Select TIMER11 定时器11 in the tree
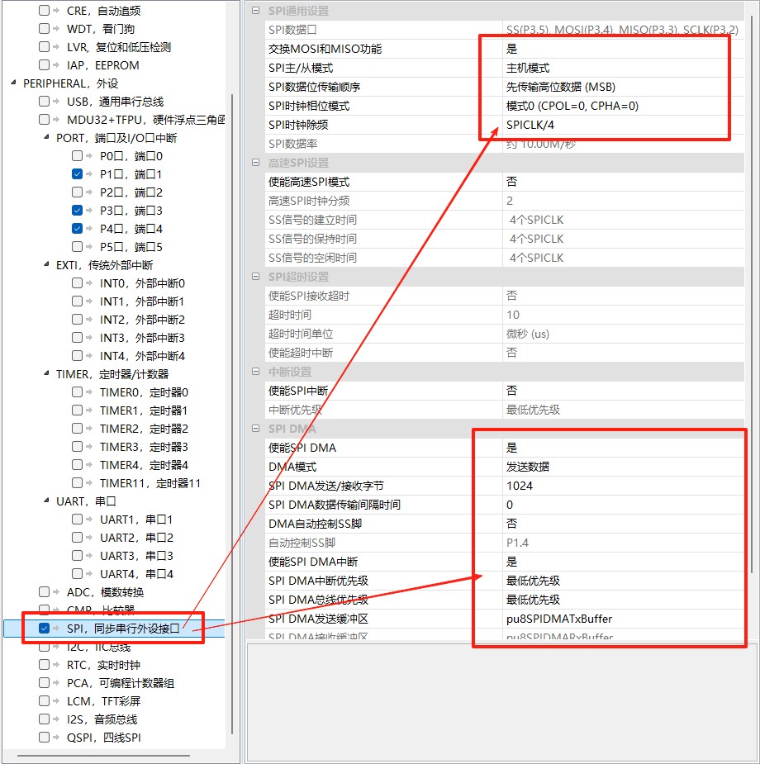The image size is (760, 764). (150, 483)
